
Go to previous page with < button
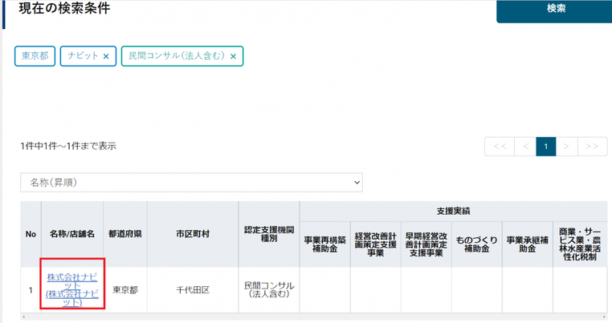[x=526, y=147]
